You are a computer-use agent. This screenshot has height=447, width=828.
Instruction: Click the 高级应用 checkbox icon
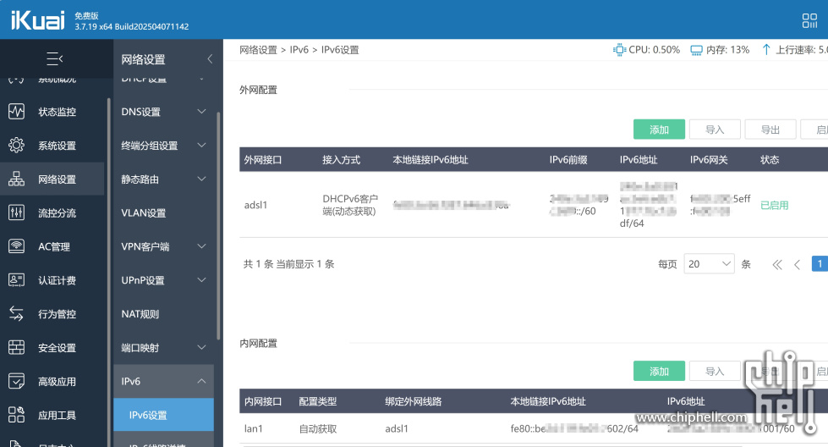coord(16,382)
